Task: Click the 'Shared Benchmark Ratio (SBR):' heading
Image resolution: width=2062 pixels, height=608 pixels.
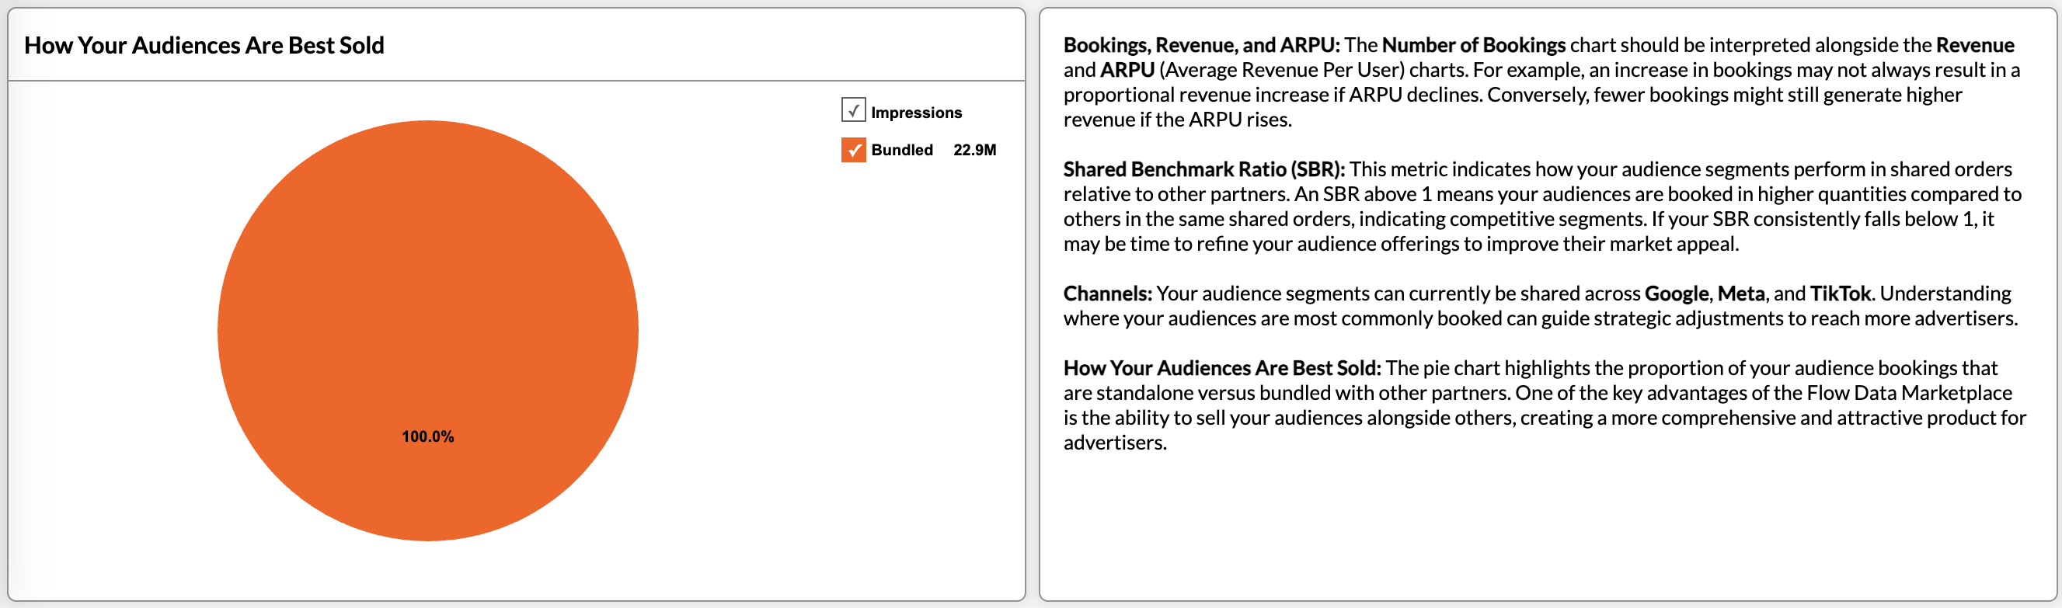Action: click(x=1203, y=169)
